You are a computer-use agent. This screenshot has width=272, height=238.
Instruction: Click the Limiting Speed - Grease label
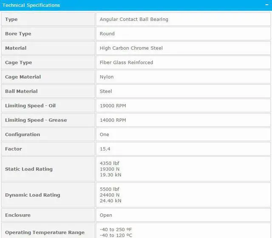(x=36, y=120)
